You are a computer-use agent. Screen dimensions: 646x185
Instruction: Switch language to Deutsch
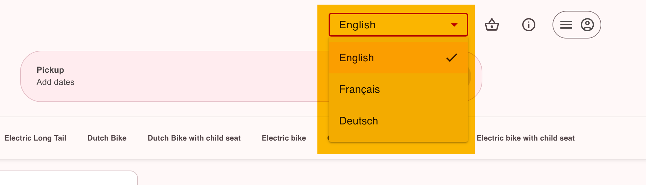click(359, 121)
